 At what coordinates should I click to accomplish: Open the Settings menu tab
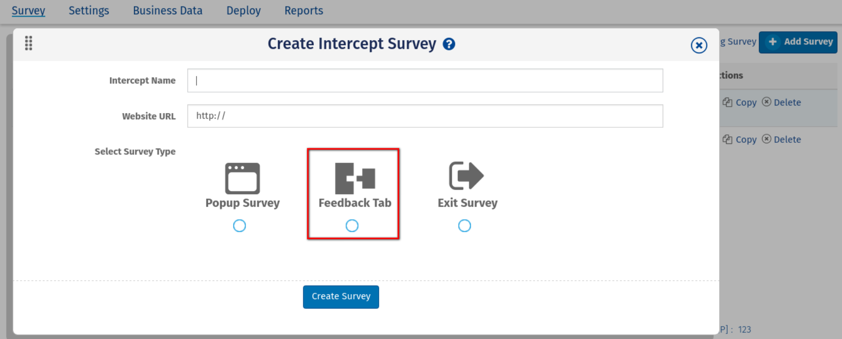89,11
